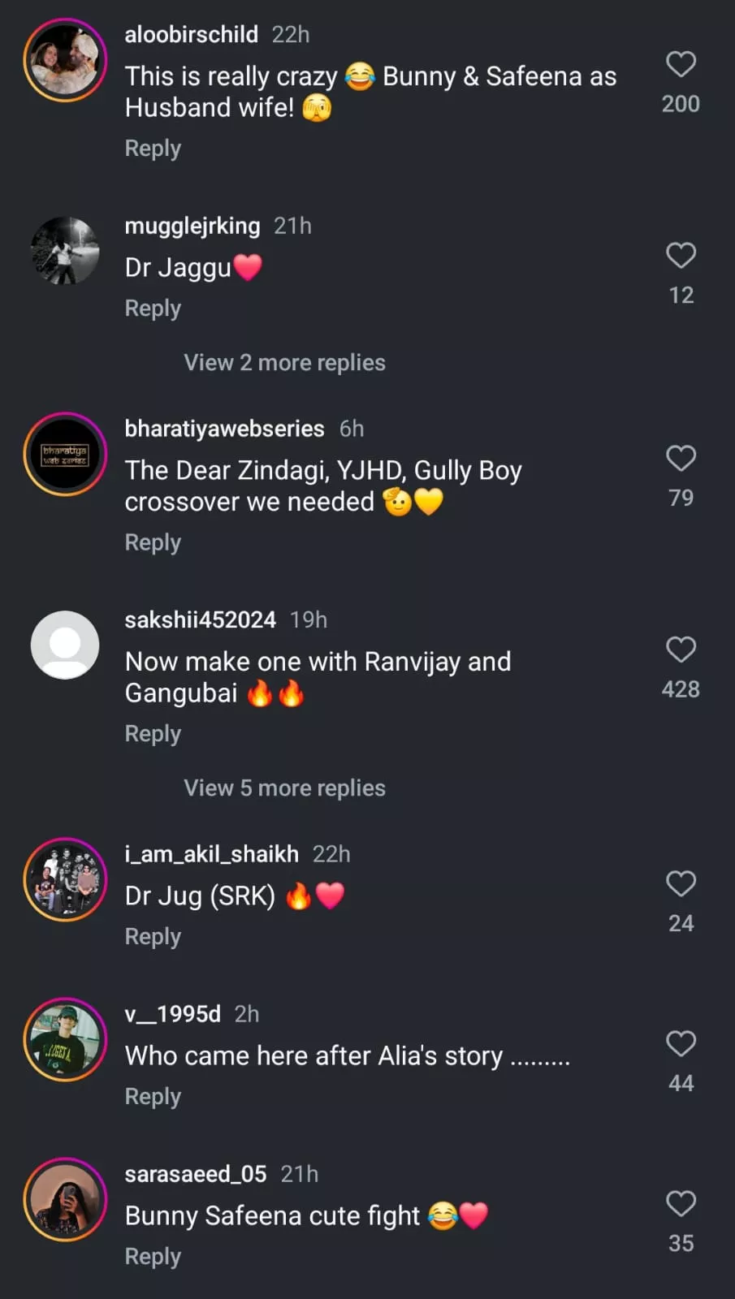Expand View 2 more replies under mugglejrking
Image resolution: width=735 pixels, height=1299 pixels.
[x=284, y=363]
